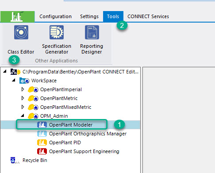Open the CONNECT Services tab
This screenshot has height=173, width=215.
point(148,16)
